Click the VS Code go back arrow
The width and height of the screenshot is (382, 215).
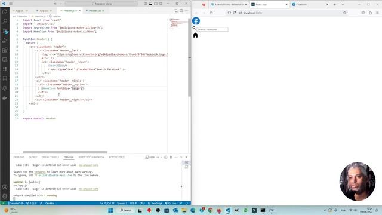[56, 4]
